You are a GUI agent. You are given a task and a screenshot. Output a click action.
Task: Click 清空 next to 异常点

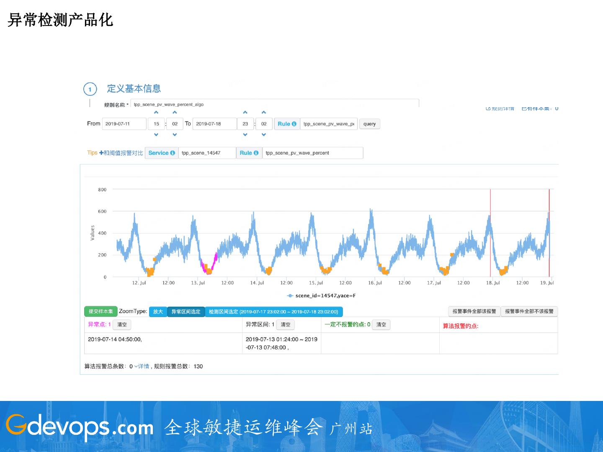coord(122,325)
